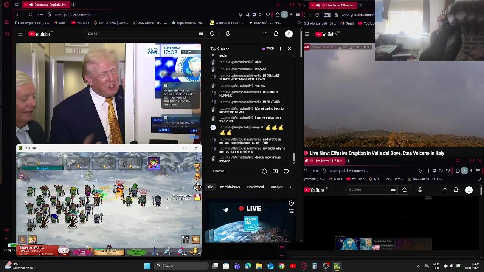Close the live chat panel
The width and height of the screenshot is (484, 272).
click(x=289, y=48)
